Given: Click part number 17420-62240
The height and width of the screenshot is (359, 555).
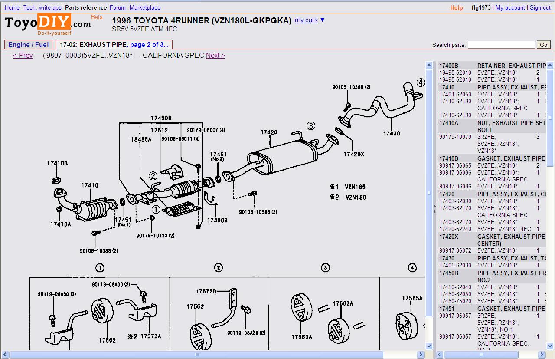Looking at the screenshot, I should (455, 229).
